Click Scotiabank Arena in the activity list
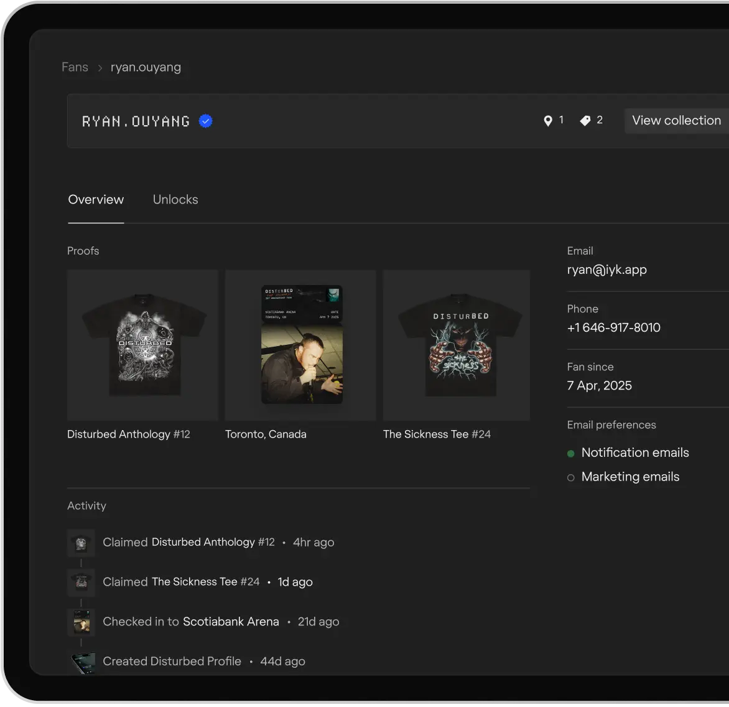The width and height of the screenshot is (729, 707). click(x=231, y=621)
